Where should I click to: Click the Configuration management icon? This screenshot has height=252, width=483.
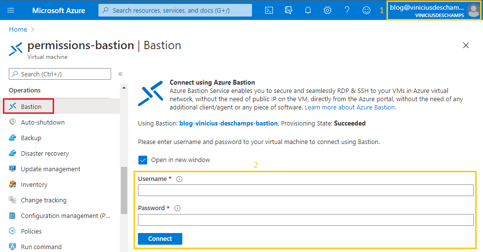coord(12,216)
